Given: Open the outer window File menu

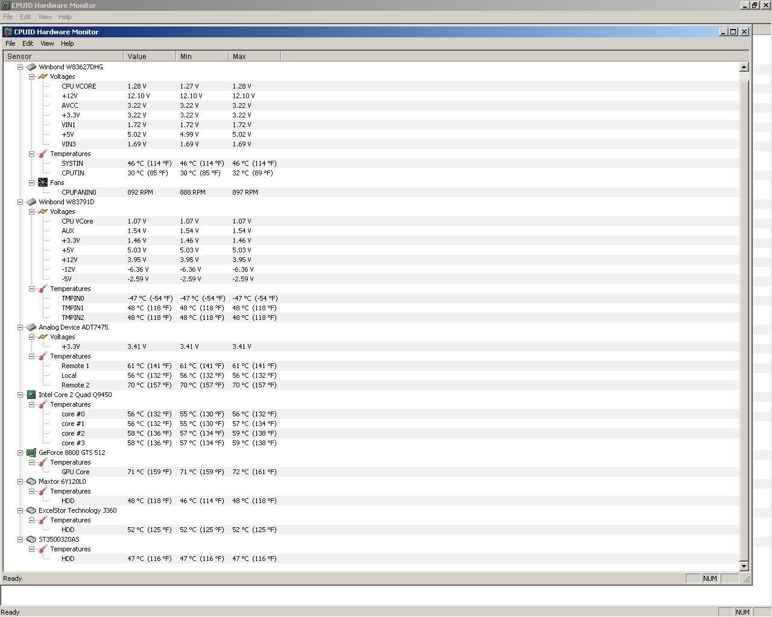Looking at the screenshot, I should point(8,17).
